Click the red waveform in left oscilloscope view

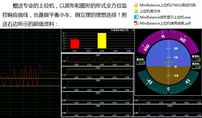[30, 75]
